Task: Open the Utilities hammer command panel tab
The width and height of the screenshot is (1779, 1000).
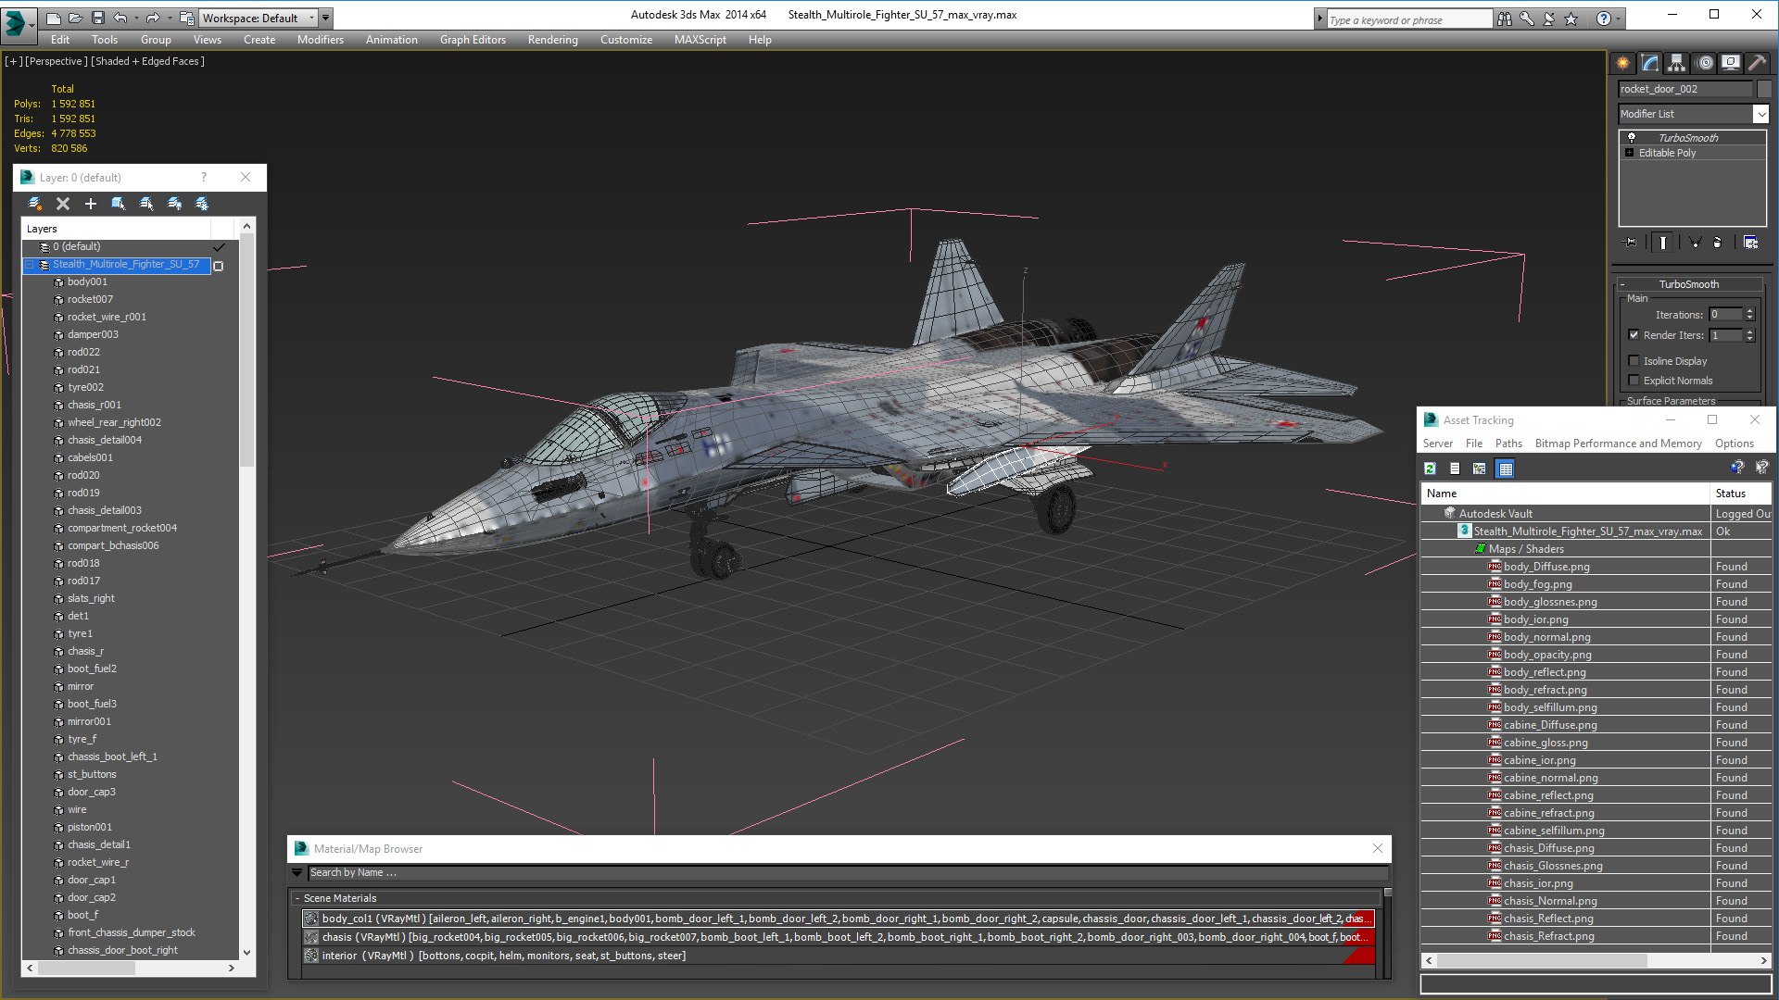Action: pos(1757,63)
